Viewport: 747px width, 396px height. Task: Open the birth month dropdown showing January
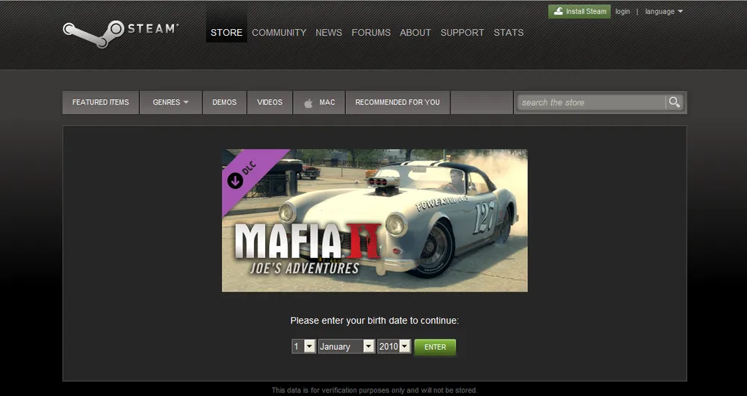[347, 346]
